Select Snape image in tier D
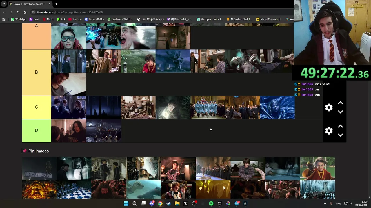This screenshot has height=208, width=371. [68, 131]
